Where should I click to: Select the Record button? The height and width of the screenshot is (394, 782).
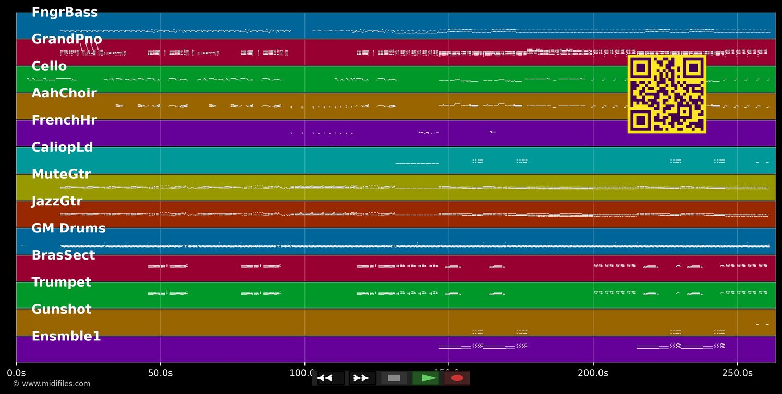click(457, 378)
